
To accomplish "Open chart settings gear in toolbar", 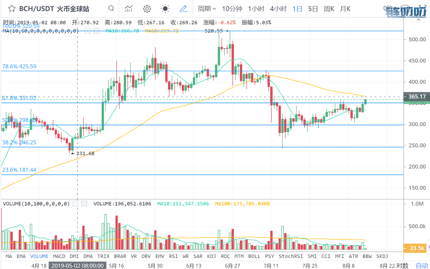I will click(147, 9).
